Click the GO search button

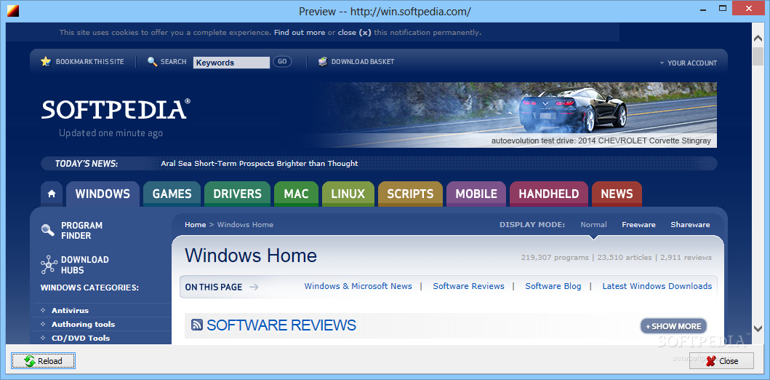pos(282,61)
